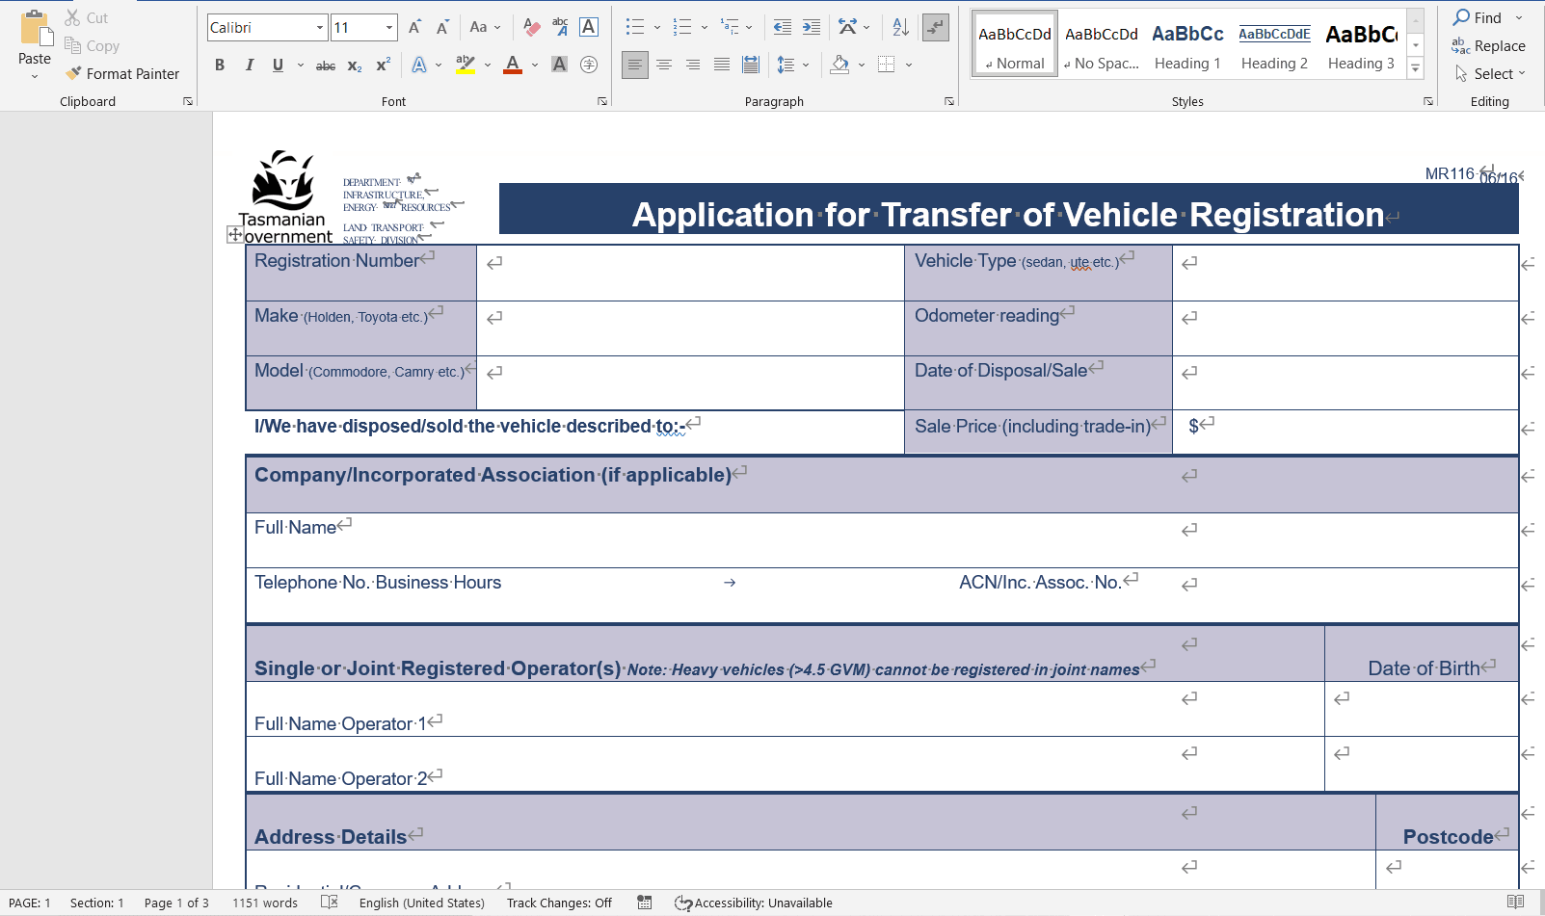1545x916 pixels.
Task: Copy the selection to clipboard
Action: click(x=92, y=45)
